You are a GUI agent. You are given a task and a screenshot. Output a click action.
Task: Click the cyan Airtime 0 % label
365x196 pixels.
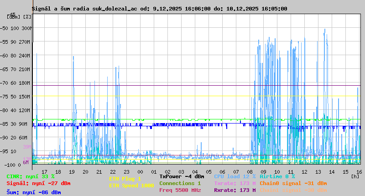[x=277, y=176]
